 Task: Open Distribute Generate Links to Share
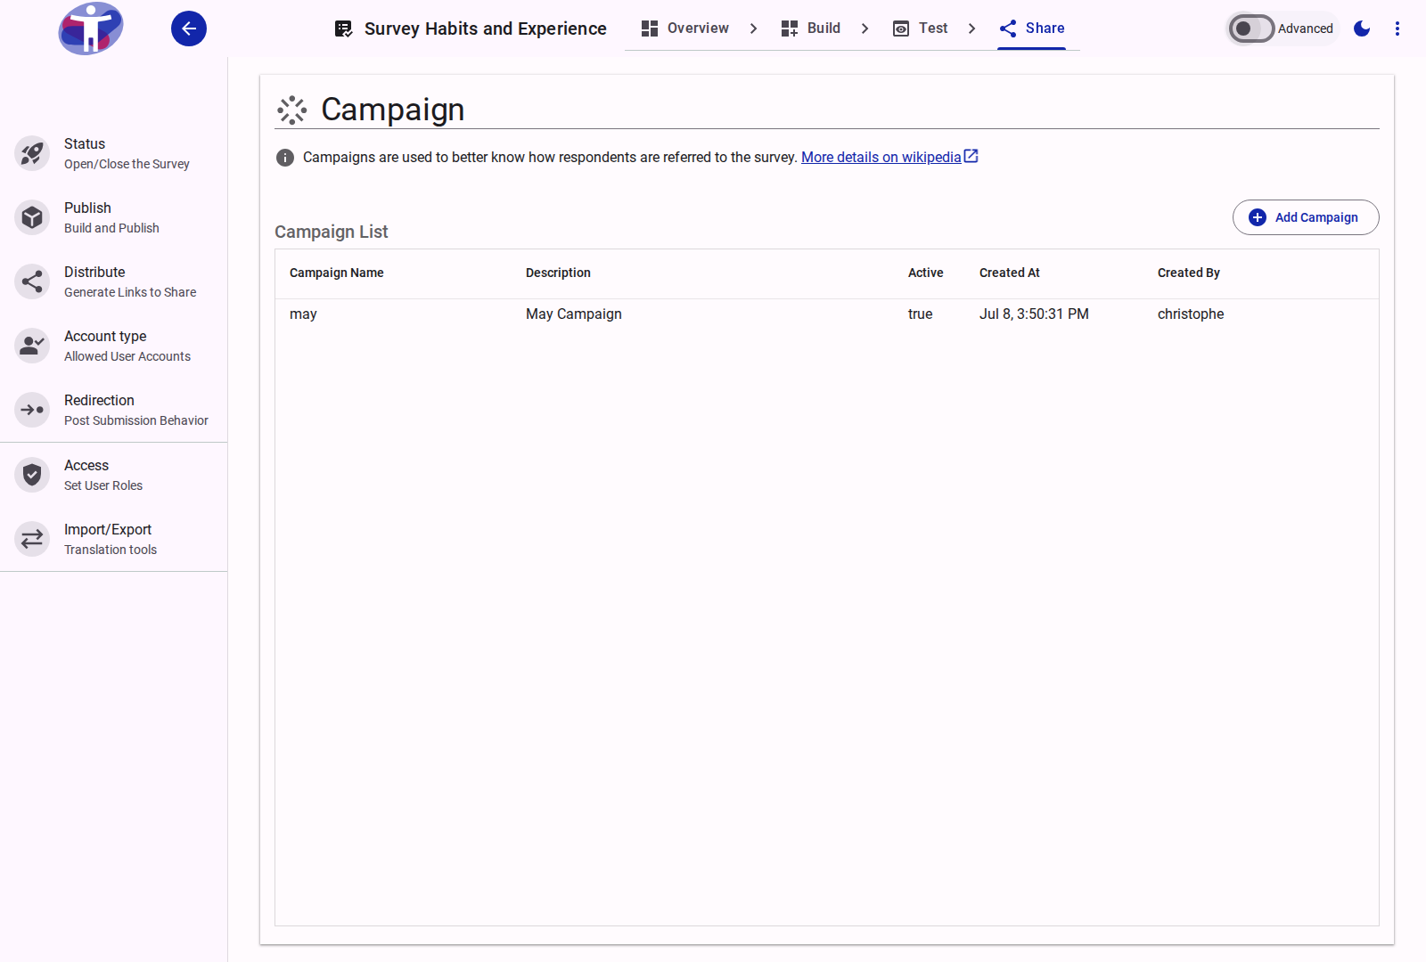point(113,281)
